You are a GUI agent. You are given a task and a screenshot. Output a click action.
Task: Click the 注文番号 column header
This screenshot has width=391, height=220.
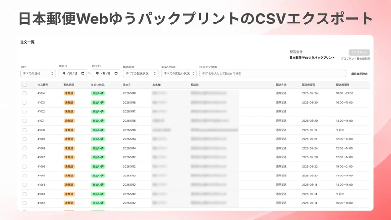pos(43,85)
